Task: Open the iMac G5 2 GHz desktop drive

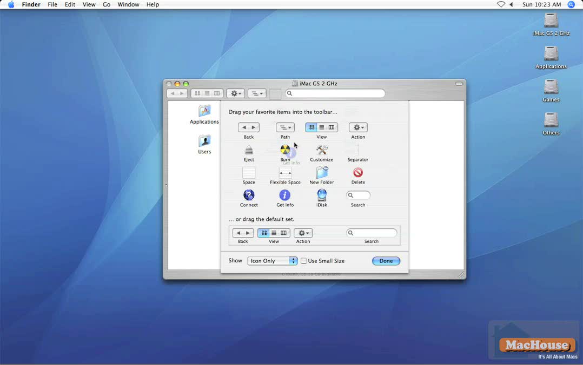Action: click(551, 21)
